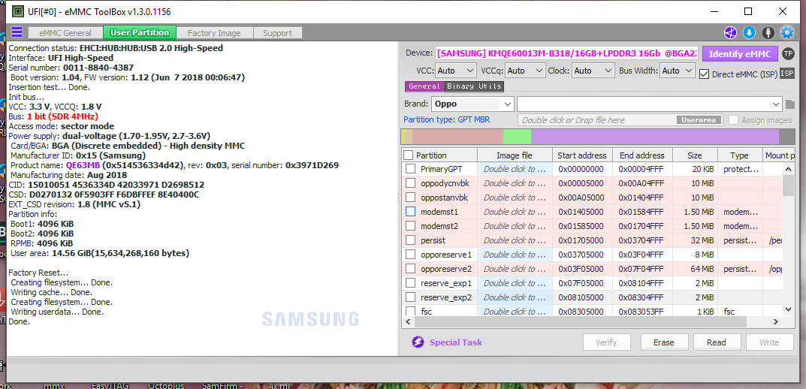Click the USB plug connection icon
The width and height of the screenshot is (806, 389).
(768, 33)
